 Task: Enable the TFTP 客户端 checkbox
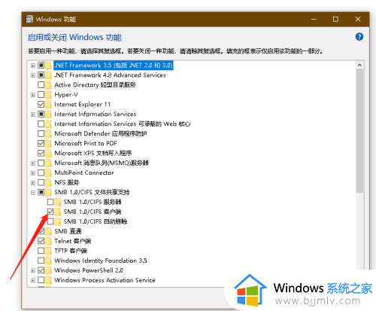pyautogui.click(x=41, y=251)
